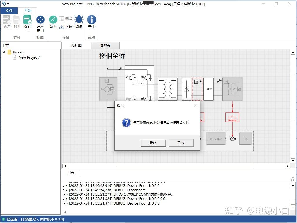
Task: Click the log horizontal scroll left arrow
Action: pos(65,212)
